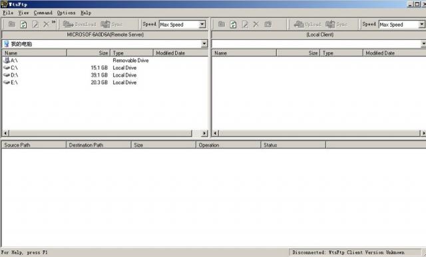Click the Local Client pane title
This screenshot has width=426, height=257.
(319, 35)
